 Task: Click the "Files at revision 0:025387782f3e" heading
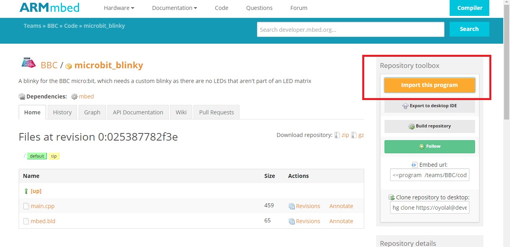click(x=98, y=137)
